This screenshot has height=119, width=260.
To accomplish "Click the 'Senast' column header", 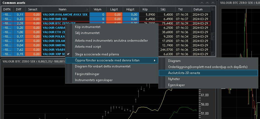I will coord(33,9).
